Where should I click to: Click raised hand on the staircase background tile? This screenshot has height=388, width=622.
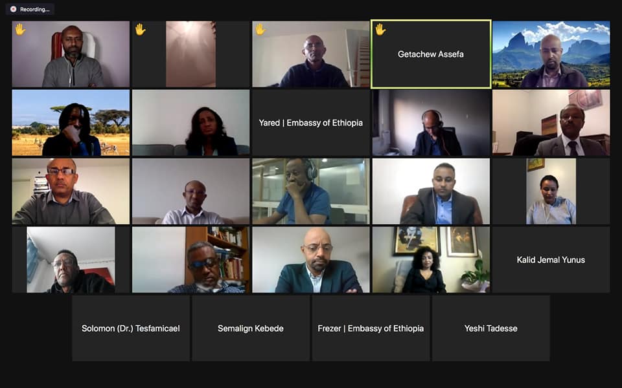pyautogui.click(x=260, y=29)
